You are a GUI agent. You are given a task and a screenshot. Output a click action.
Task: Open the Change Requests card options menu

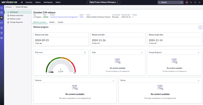tap(199, 52)
